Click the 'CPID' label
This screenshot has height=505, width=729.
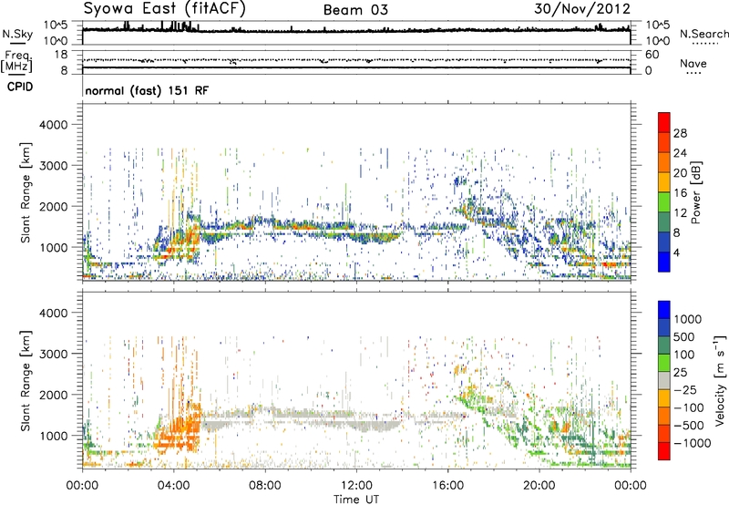(20, 87)
